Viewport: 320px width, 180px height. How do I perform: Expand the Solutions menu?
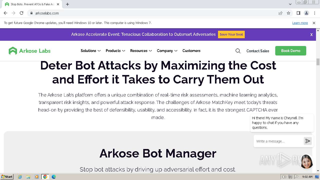[x=90, y=50]
